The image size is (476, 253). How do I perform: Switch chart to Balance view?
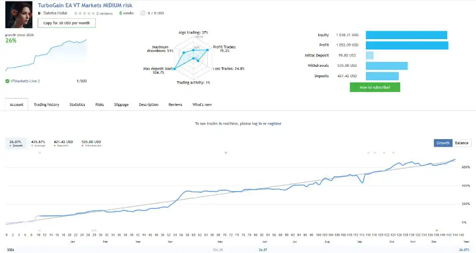pos(462,143)
